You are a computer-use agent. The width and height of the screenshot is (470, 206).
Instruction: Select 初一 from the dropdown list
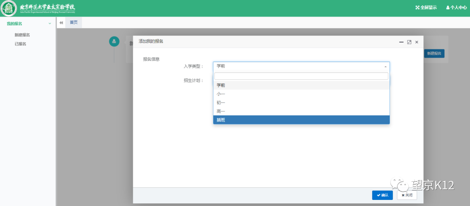pos(301,103)
